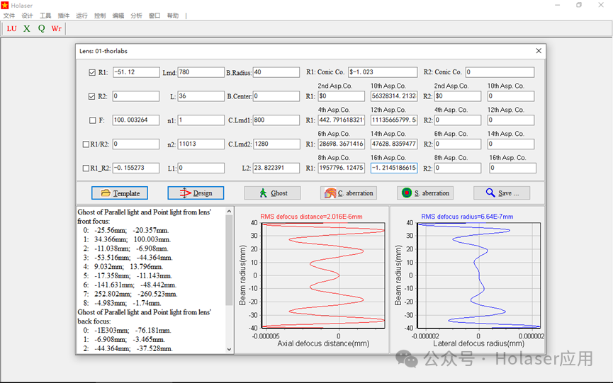Click the ghost results scrollbar thumb
The image size is (613, 383).
(229, 260)
